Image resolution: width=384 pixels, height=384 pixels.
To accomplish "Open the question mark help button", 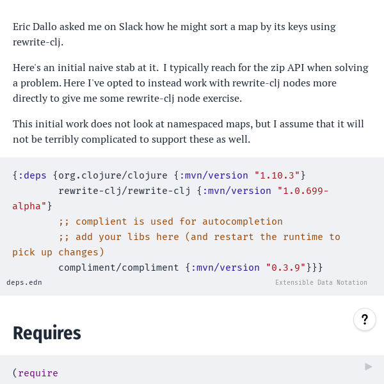I will click(x=364, y=319).
